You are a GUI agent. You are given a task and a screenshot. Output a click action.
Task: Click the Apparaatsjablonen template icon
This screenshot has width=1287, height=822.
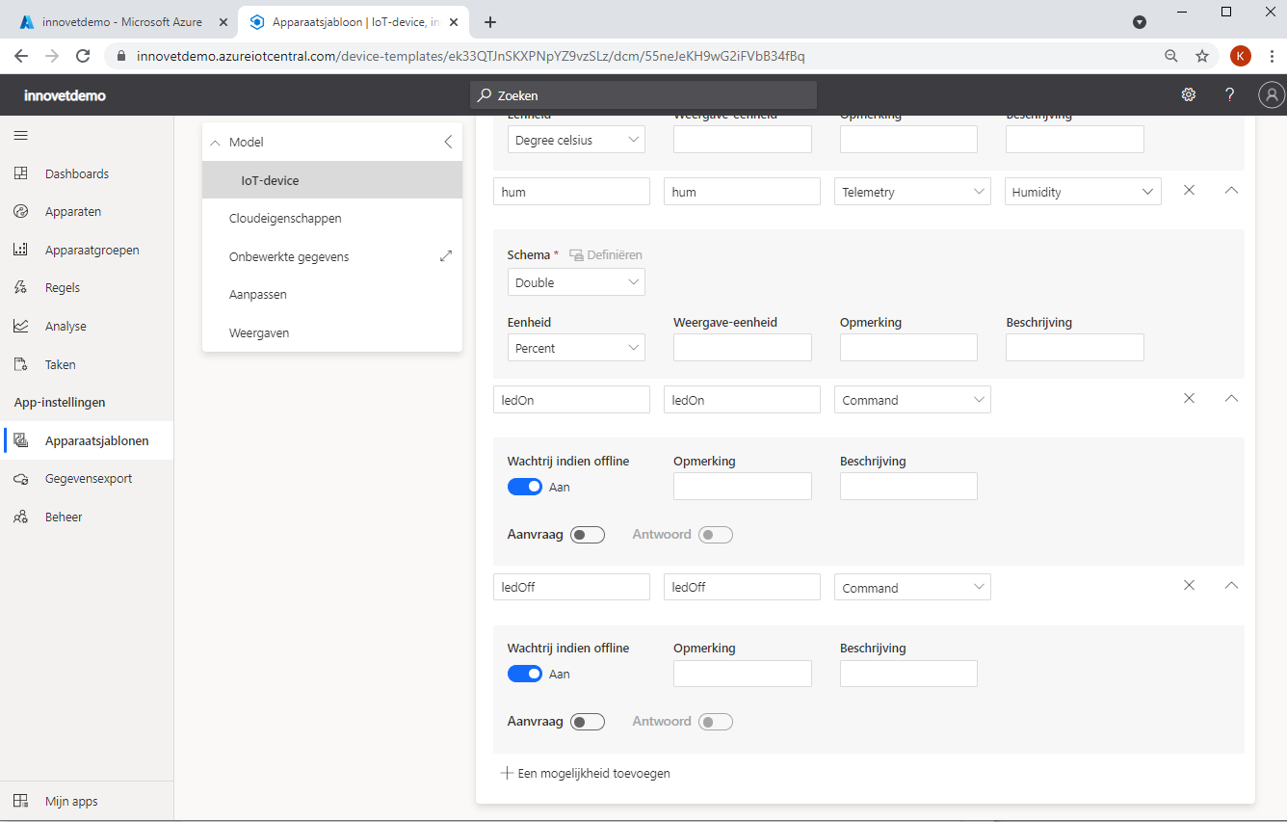21,440
